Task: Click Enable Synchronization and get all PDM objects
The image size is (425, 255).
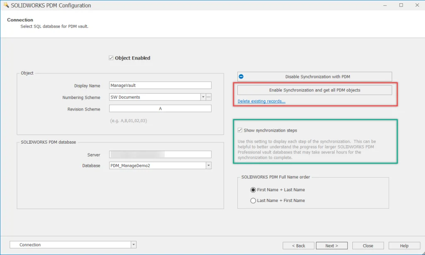Action: tap(315, 90)
